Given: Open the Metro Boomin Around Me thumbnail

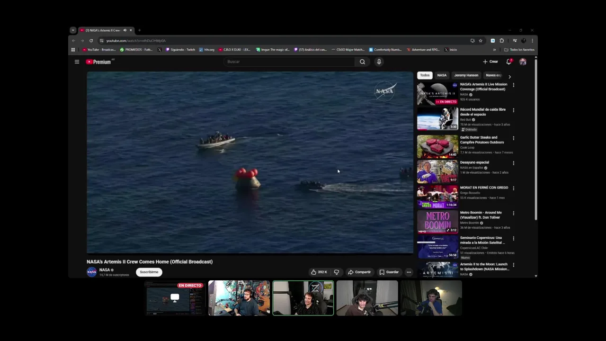Looking at the screenshot, I should (x=437, y=222).
